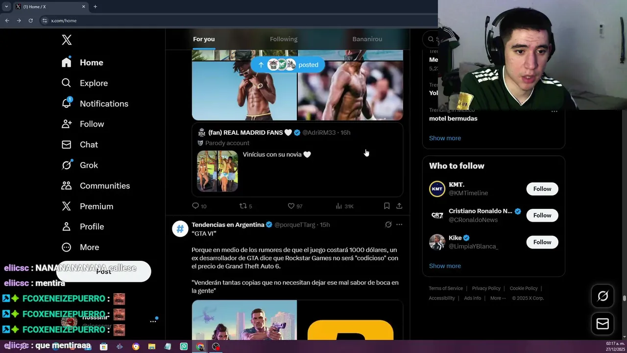This screenshot has height=353, width=627.
Task: Follow Kike account
Action: click(542, 242)
